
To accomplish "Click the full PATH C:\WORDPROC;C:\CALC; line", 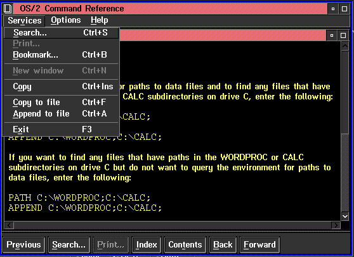I will pyautogui.click(x=79, y=197).
